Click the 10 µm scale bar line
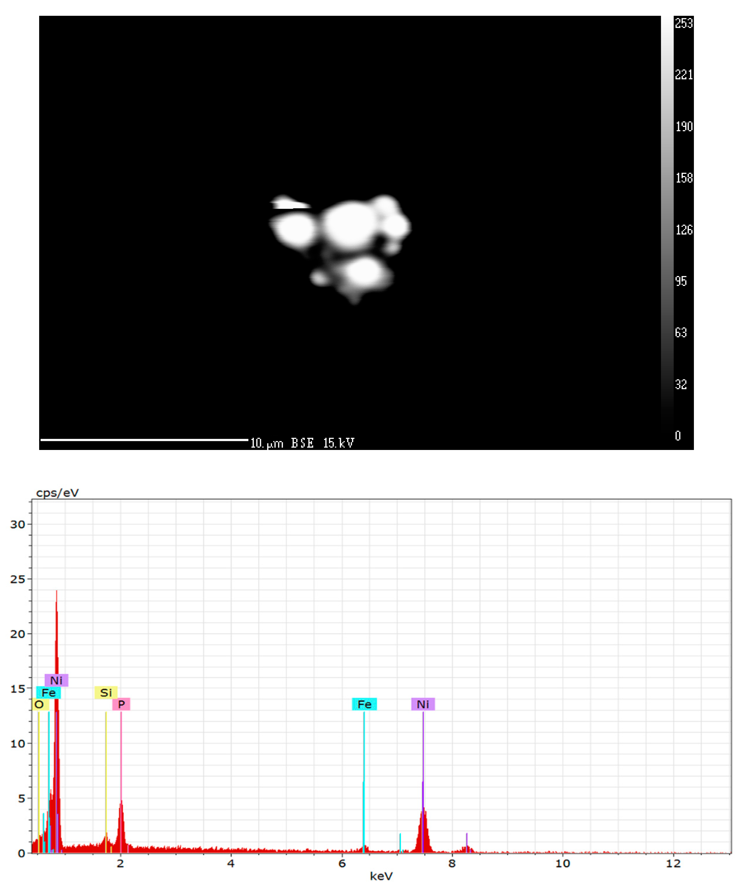This screenshot has width=750, height=890. coord(145,439)
